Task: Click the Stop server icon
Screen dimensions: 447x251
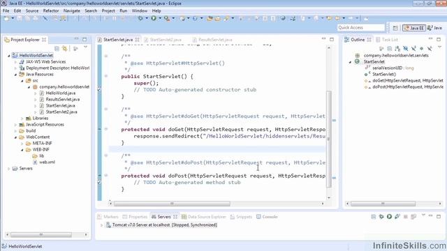Action: (405, 217)
